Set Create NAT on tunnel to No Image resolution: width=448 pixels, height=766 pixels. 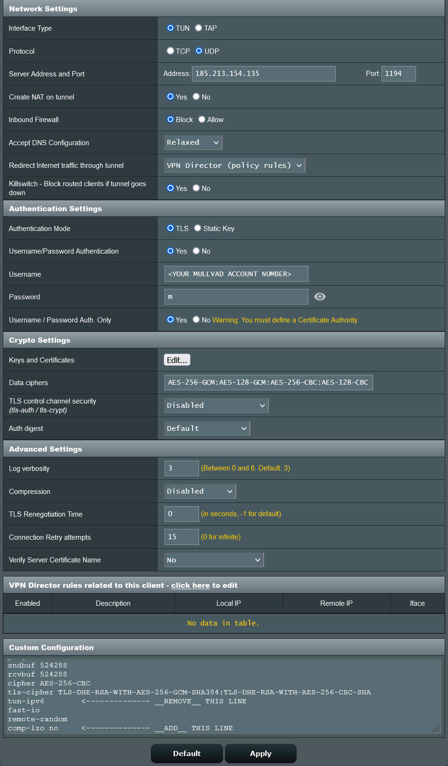click(196, 97)
